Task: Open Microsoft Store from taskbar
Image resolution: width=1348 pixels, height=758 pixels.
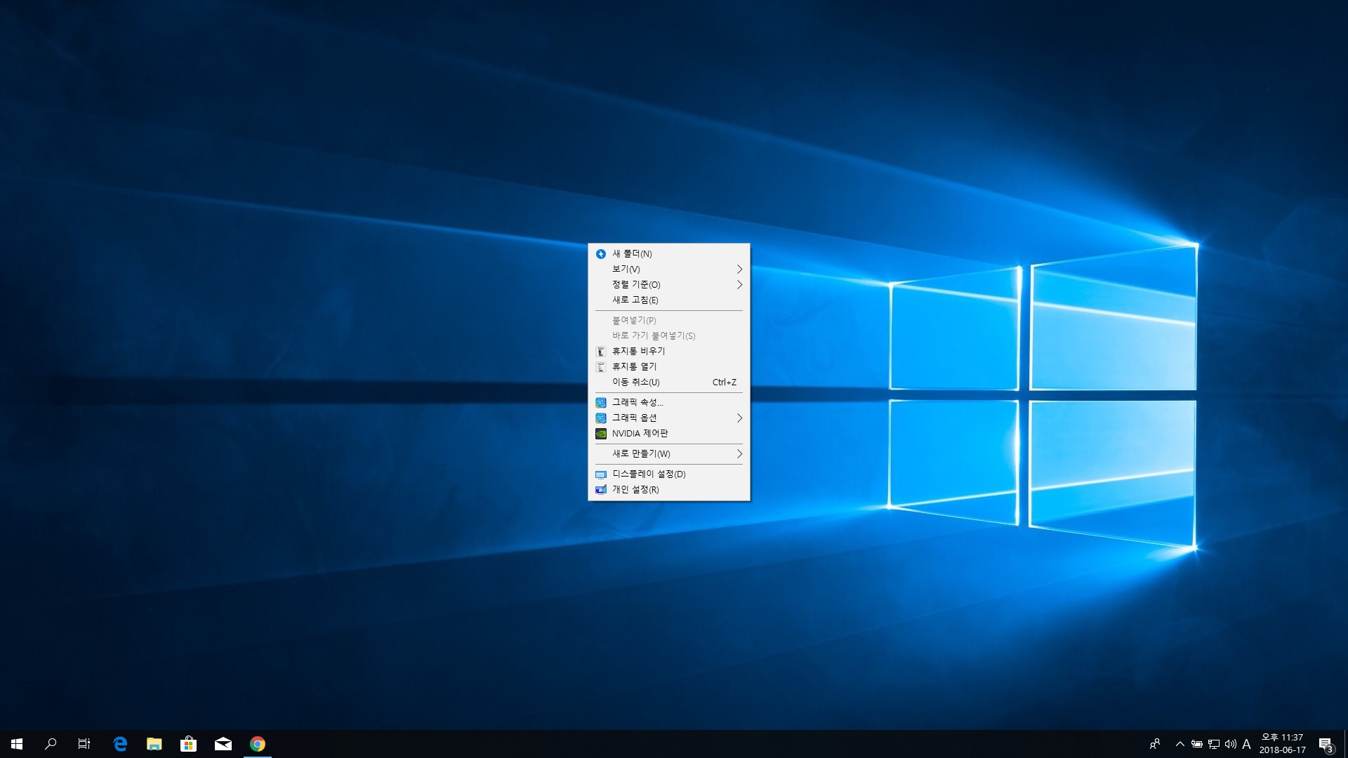Action: (x=189, y=744)
